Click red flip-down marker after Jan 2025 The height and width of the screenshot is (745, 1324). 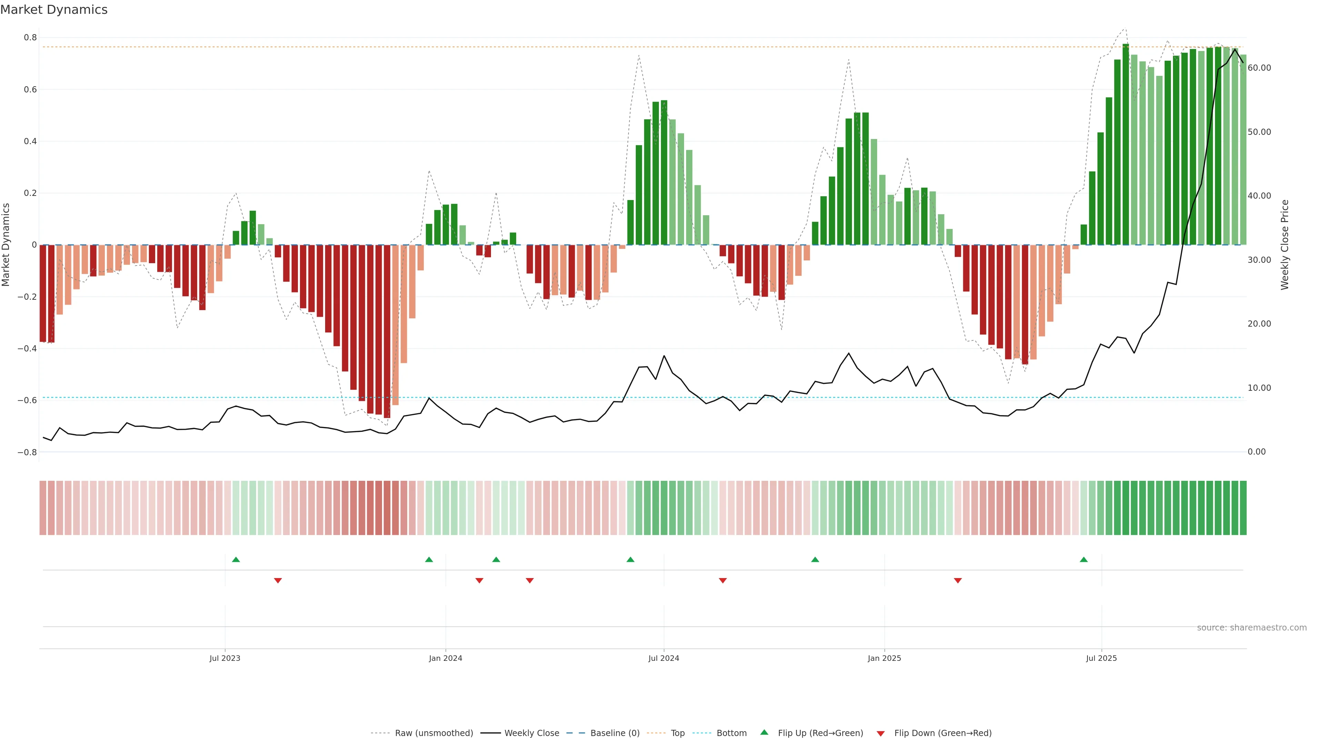(957, 580)
